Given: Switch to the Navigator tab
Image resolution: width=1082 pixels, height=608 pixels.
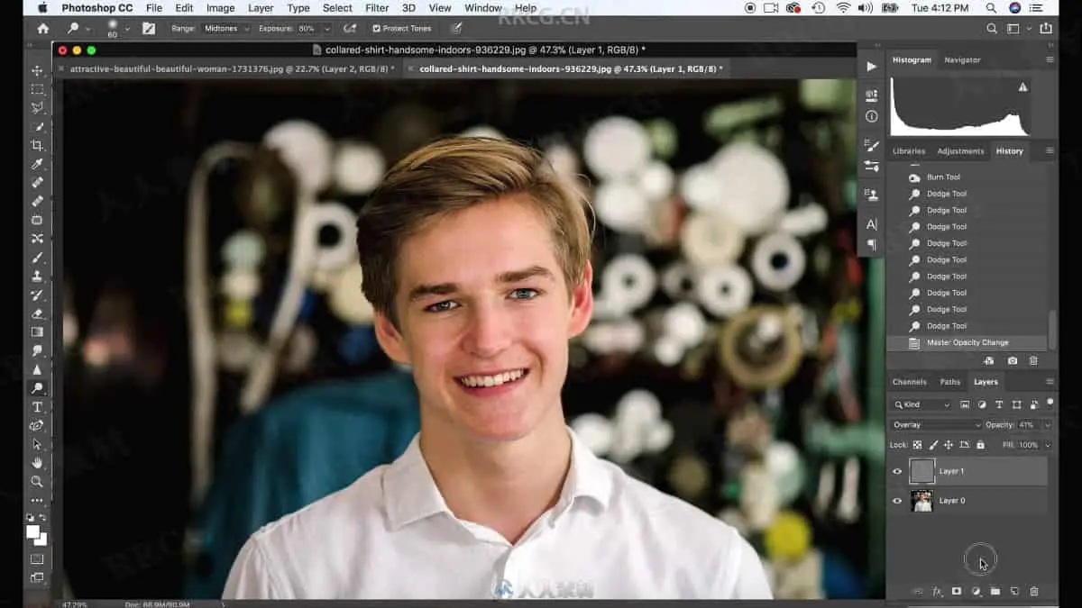Looking at the screenshot, I should click(x=962, y=59).
